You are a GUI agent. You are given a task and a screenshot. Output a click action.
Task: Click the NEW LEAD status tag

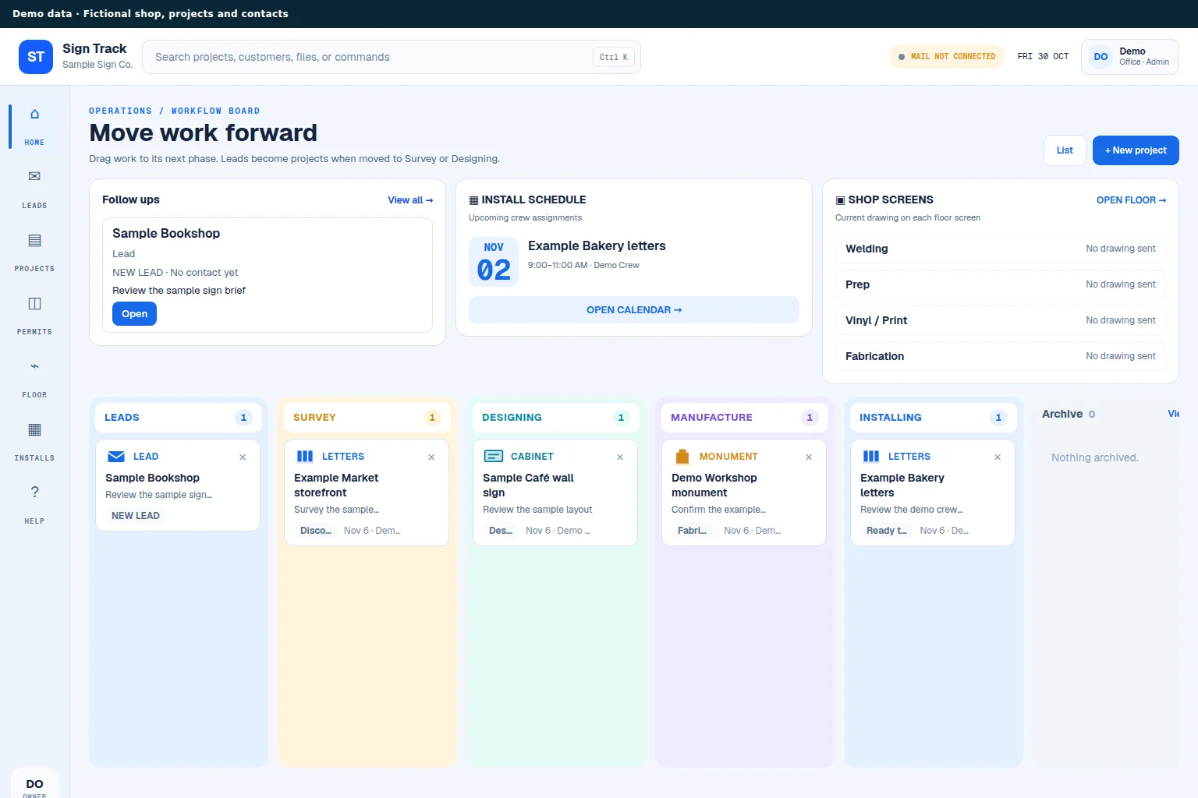(x=136, y=516)
